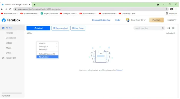Open the #13 Tutorial How T... bookmark

tap(10, 13)
